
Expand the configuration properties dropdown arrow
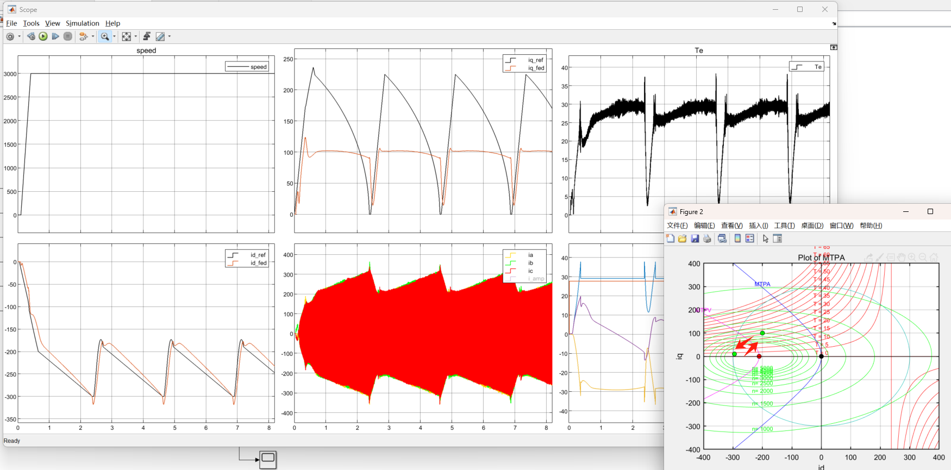[20, 36]
